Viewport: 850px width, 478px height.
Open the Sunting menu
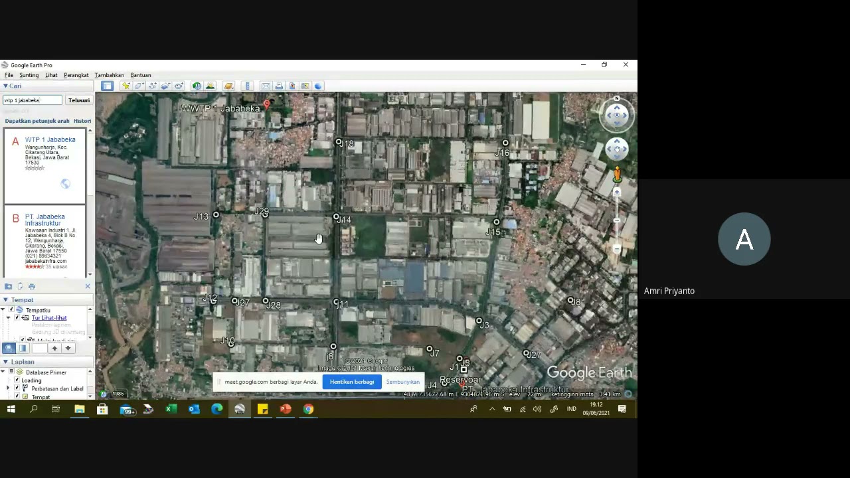point(29,75)
